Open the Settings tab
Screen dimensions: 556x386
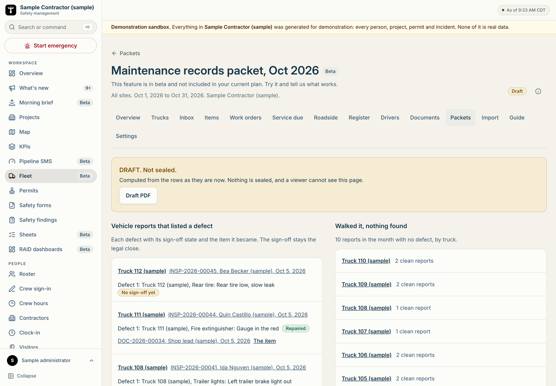[x=126, y=136]
